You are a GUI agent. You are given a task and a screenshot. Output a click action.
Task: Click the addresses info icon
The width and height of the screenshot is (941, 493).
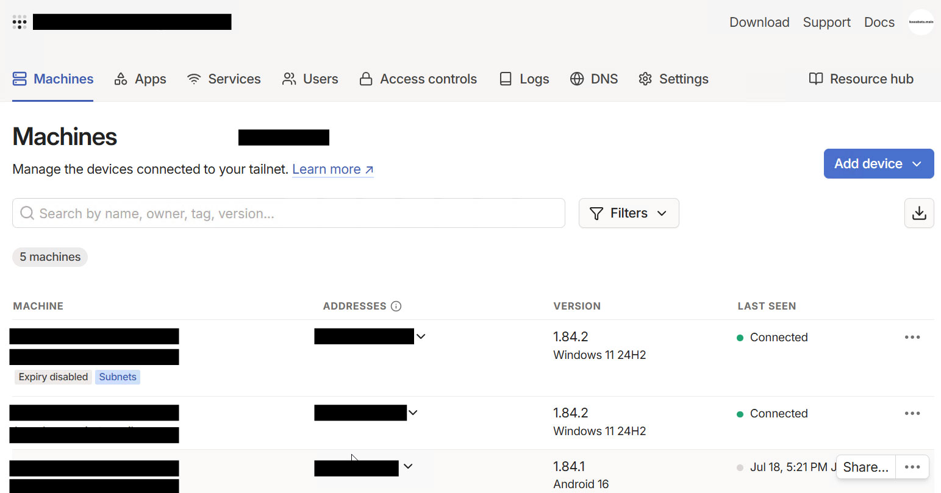point(396,306)
